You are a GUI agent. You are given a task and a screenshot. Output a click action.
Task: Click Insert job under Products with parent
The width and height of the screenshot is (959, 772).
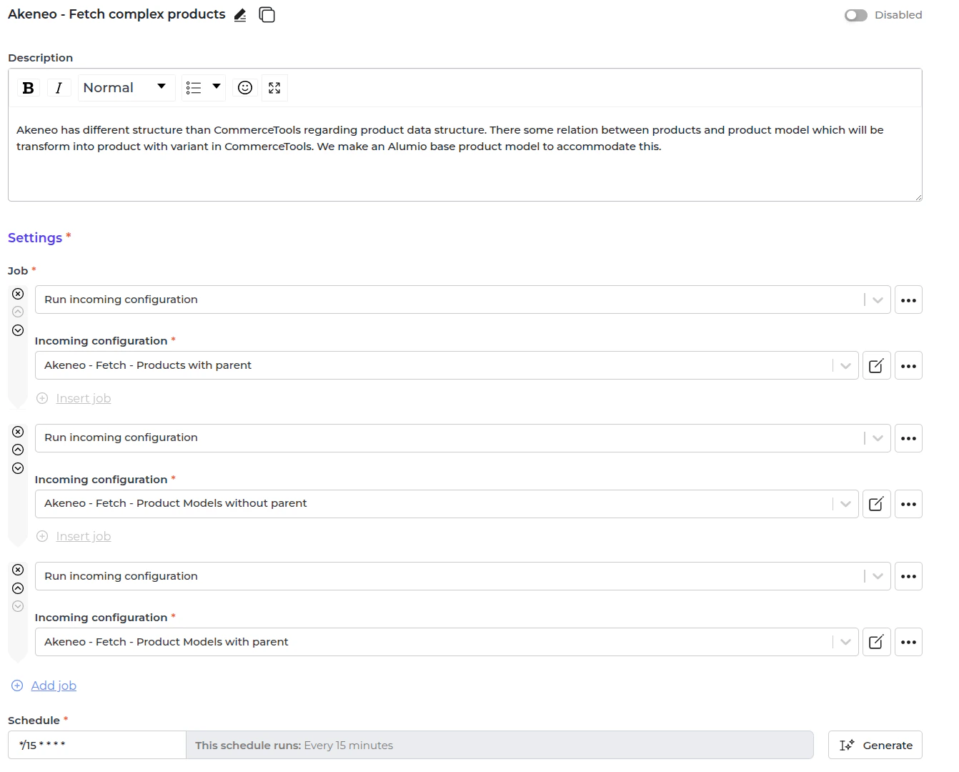[84, 398]
